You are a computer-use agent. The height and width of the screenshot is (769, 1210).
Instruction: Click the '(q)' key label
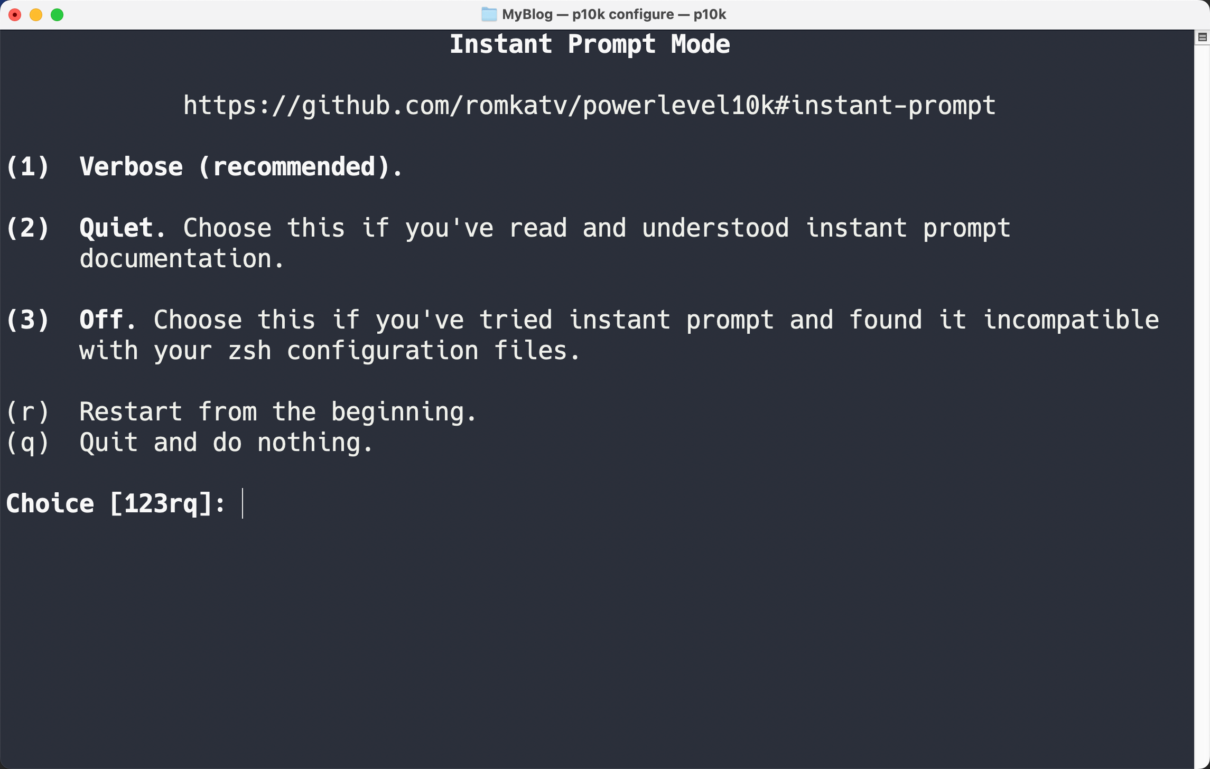[28, 443]
